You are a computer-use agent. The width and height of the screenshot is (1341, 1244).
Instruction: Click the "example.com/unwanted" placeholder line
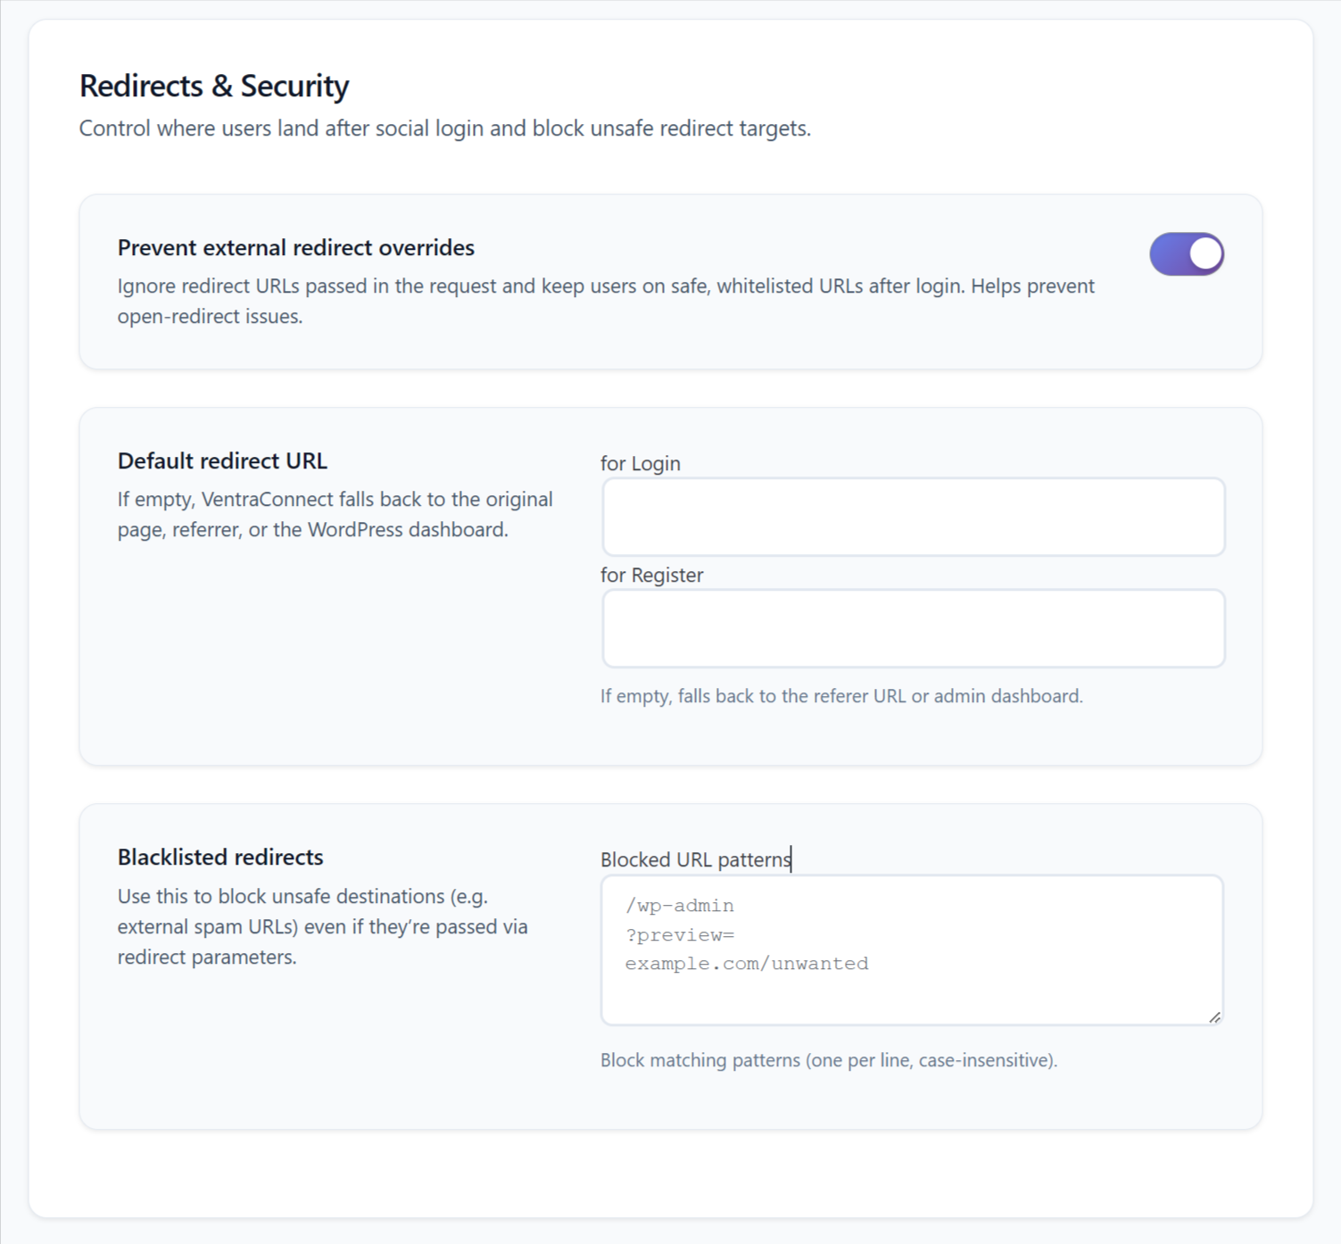(x=746, y=964)
